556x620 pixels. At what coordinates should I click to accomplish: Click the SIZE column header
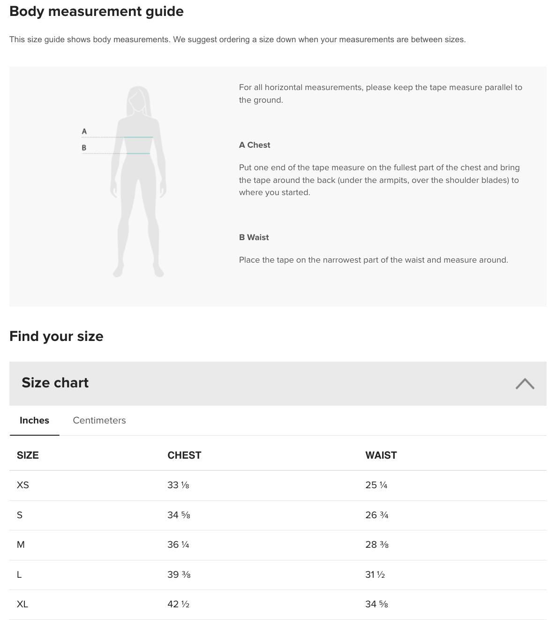[28, 455]
